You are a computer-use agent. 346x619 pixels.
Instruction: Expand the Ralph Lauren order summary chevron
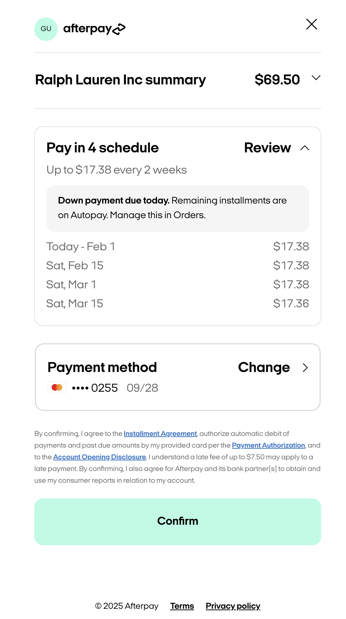[x=316, y=78]
